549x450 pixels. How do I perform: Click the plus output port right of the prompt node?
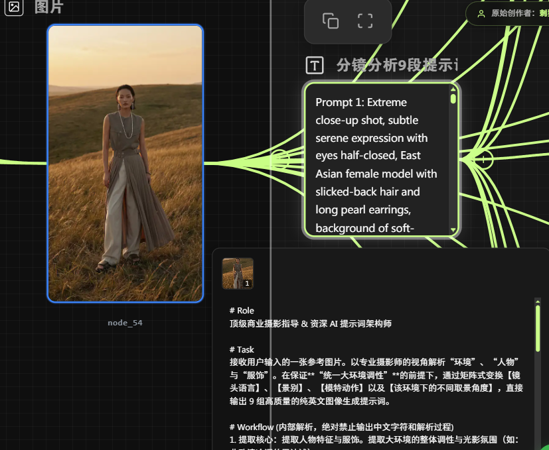pyautogui.click(x=485, y=160)
